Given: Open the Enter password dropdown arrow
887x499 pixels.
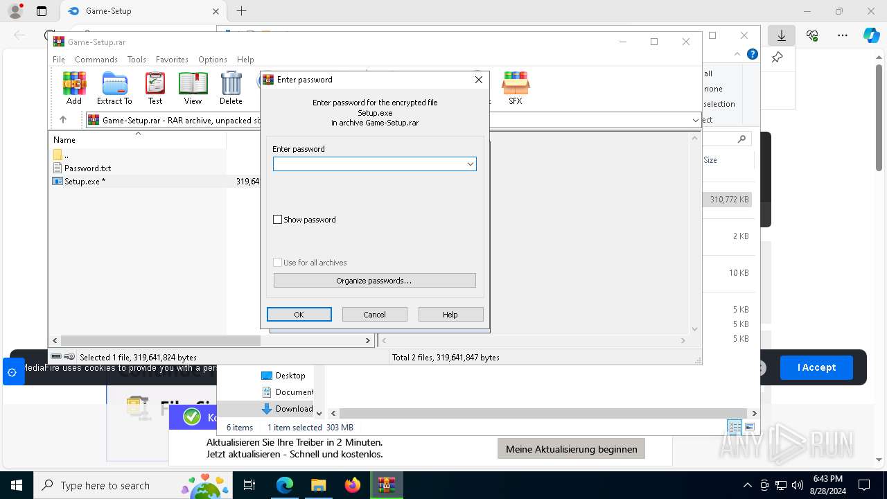Looking at the screenshot, I should pyautogui.click(x=470, y=164).
